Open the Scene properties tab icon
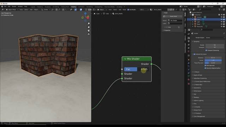The height and width of the screenshot is (127, 226). (189, 48)
